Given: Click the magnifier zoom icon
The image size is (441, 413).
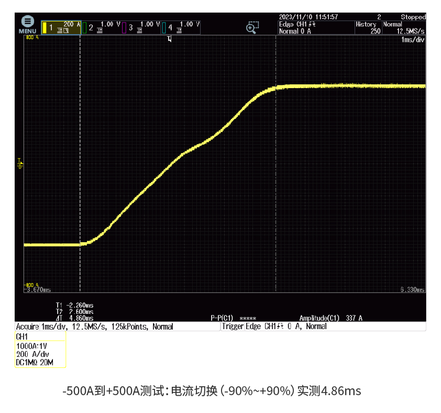Looking at the screenshot, I should (x=252, y=28).
